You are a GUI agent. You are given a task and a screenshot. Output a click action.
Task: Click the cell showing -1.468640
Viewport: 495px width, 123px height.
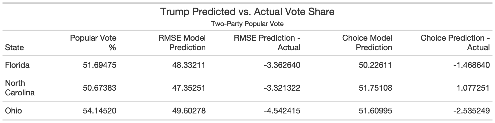coord(471,65)
